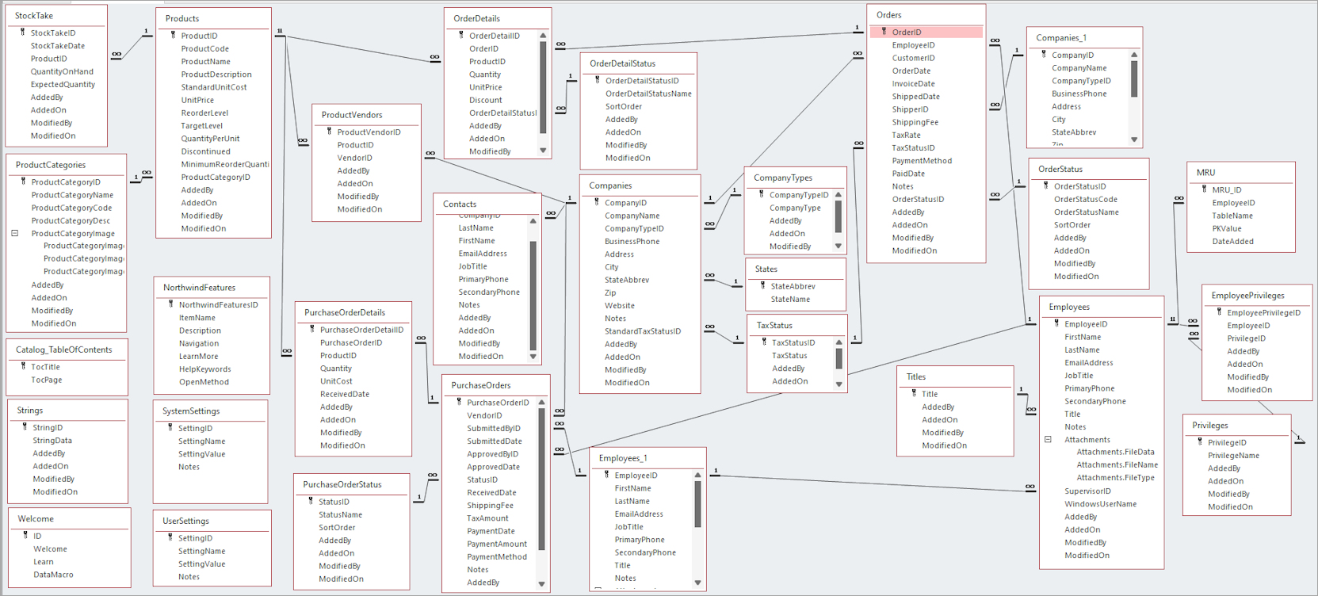Select the Attachments.FileName field

pyautogui.click(x=1117, y=464)
